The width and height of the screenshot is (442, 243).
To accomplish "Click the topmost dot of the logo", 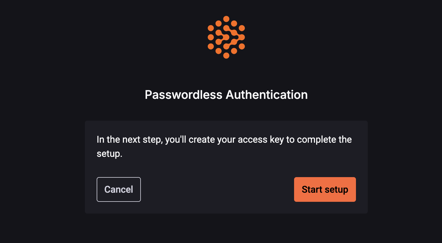I will coord(226,19).
